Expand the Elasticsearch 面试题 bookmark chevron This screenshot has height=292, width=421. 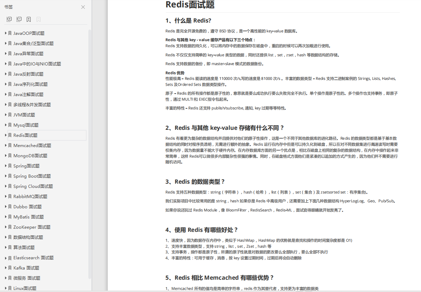(x=5, y=258)
